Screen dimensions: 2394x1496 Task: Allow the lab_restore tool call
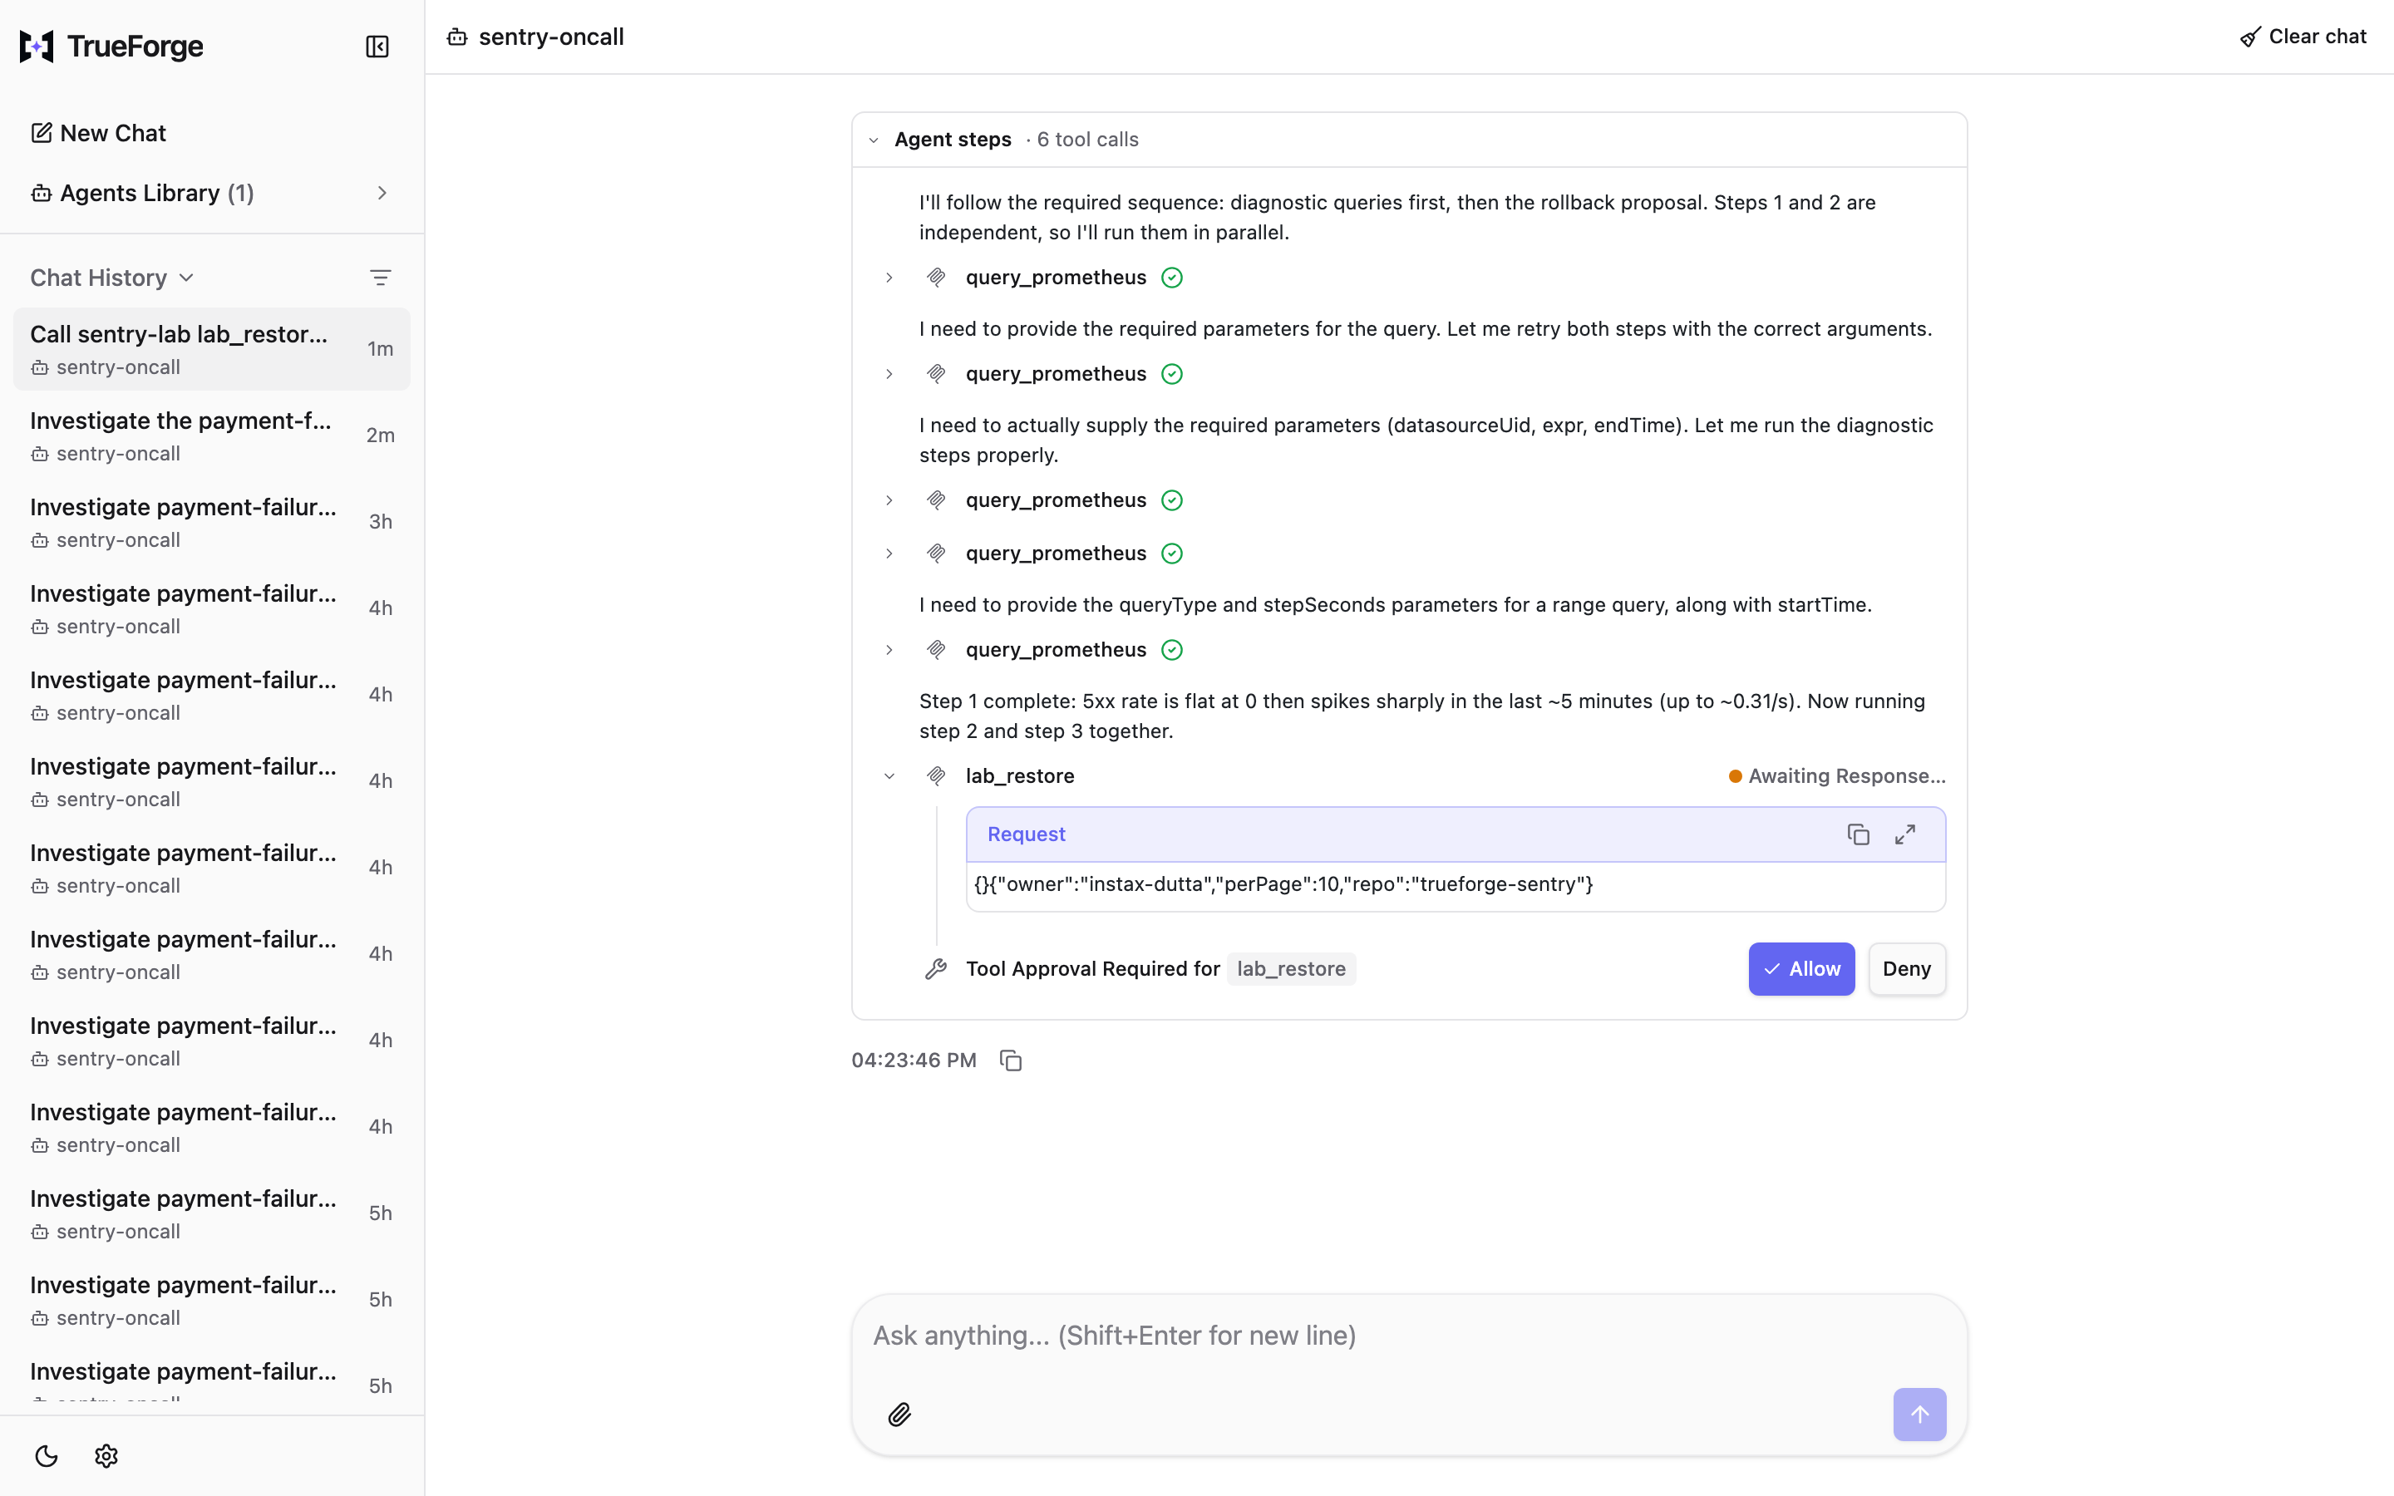point(1800,968)
